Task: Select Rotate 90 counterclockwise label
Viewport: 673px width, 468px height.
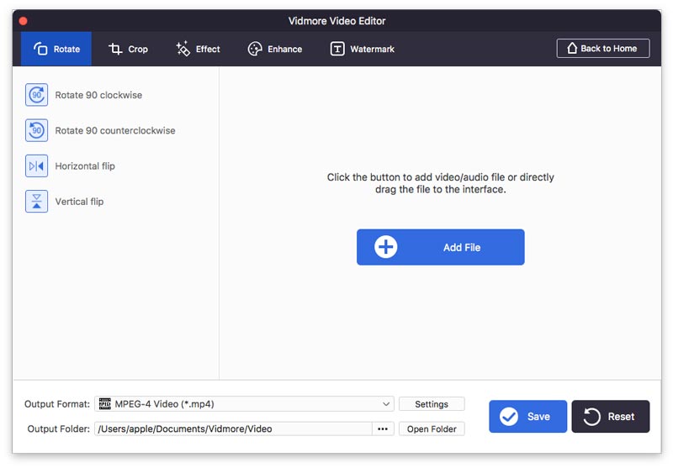Action: (115, 131)
